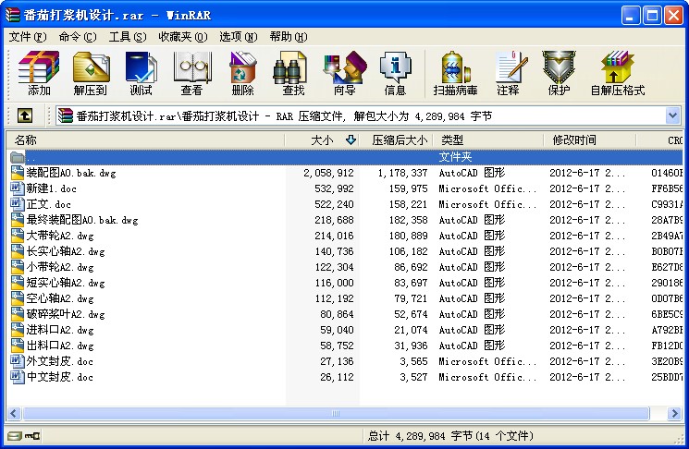Click the icon of 大带轮A2.dwg

18,236
